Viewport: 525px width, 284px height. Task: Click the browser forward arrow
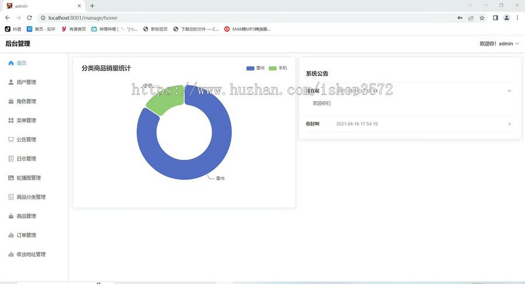coord(19,17)
